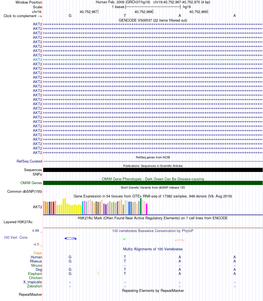Image resolution: width=263 pixels, height=301 pixels.
Task: Click the dark green OMIM gene bar
Action: (153, 183)
